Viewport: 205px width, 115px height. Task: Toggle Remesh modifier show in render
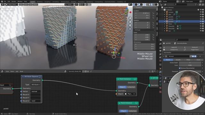[x=195, y=56]
